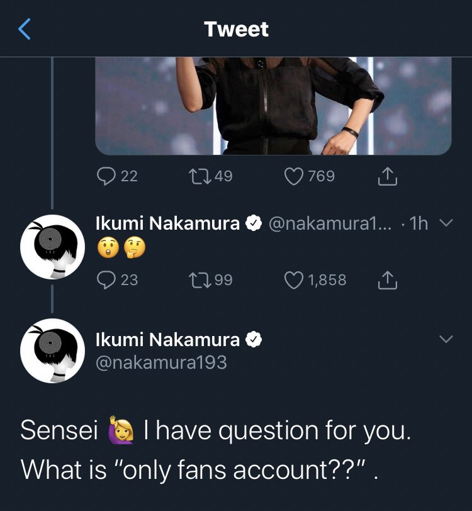Tap the Tweet header title
This screenshot has height=511, width=472.
click(236, 29)
